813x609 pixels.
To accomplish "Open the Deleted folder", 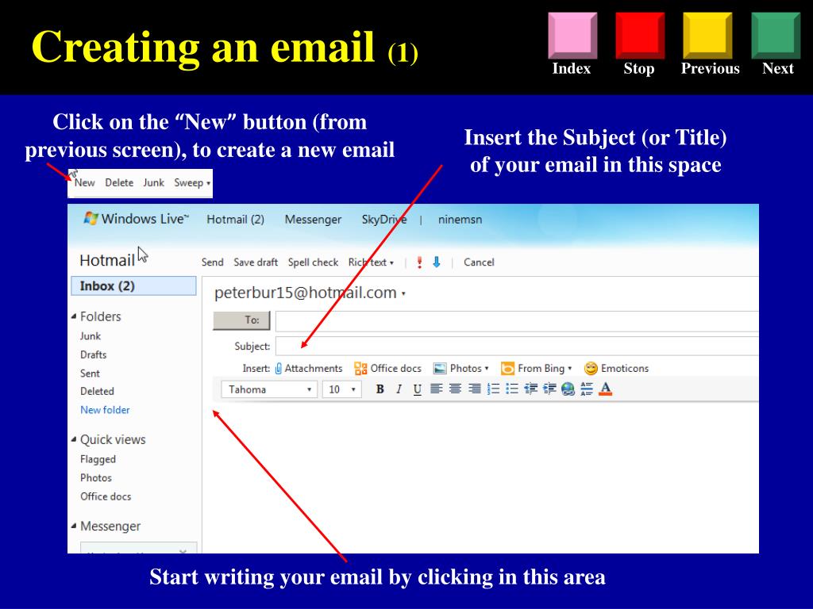I will coord(97,391).
